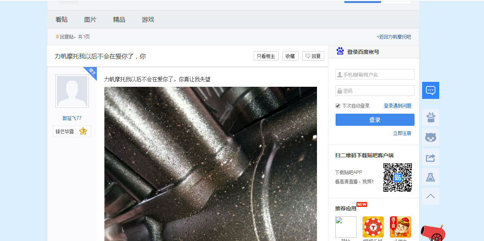
Task: Open the 返回力帆摩托吧 link
Action: pyautogui.click(x=394, y=37)
